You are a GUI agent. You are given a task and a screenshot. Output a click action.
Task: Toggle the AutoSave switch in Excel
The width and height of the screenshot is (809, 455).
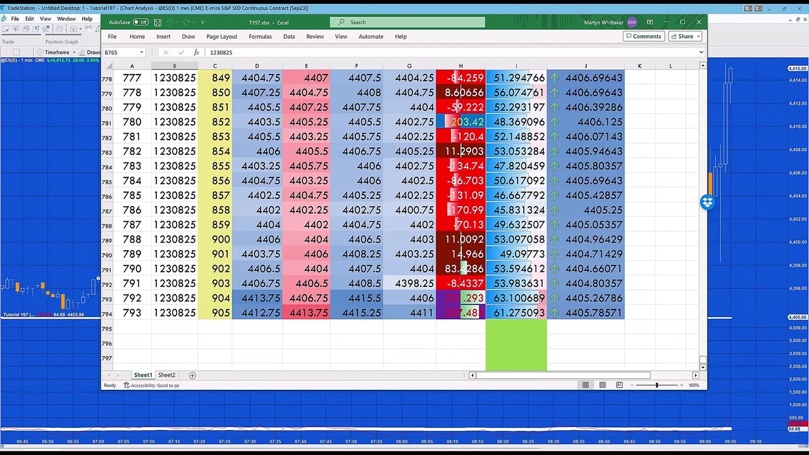tap(140, 22)
